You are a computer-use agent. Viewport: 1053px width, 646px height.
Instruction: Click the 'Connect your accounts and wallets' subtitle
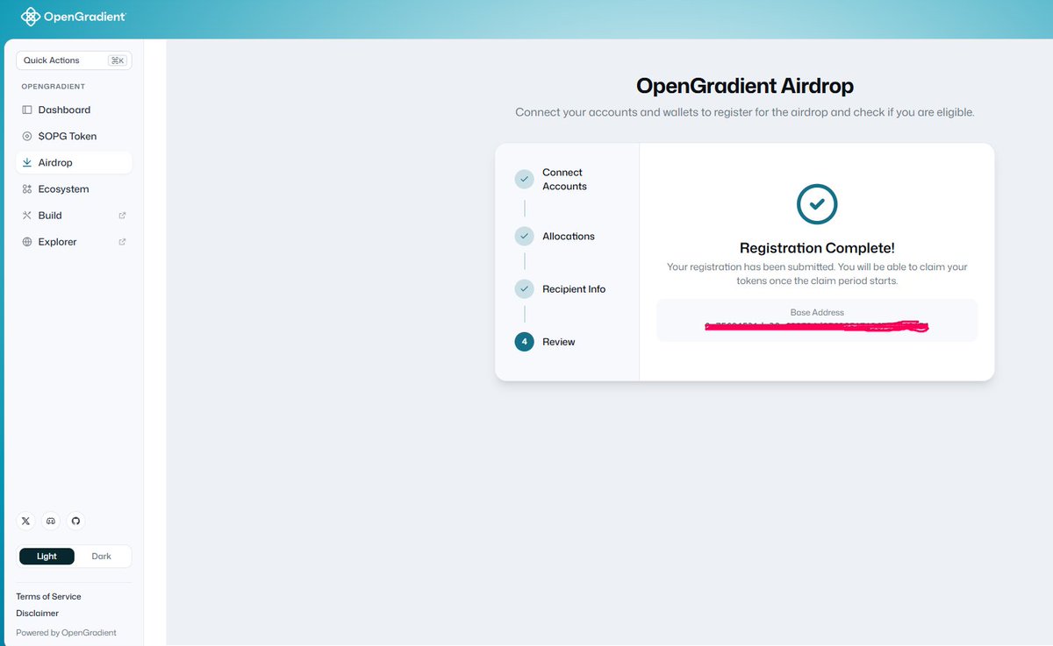click(x=745, y=112)
